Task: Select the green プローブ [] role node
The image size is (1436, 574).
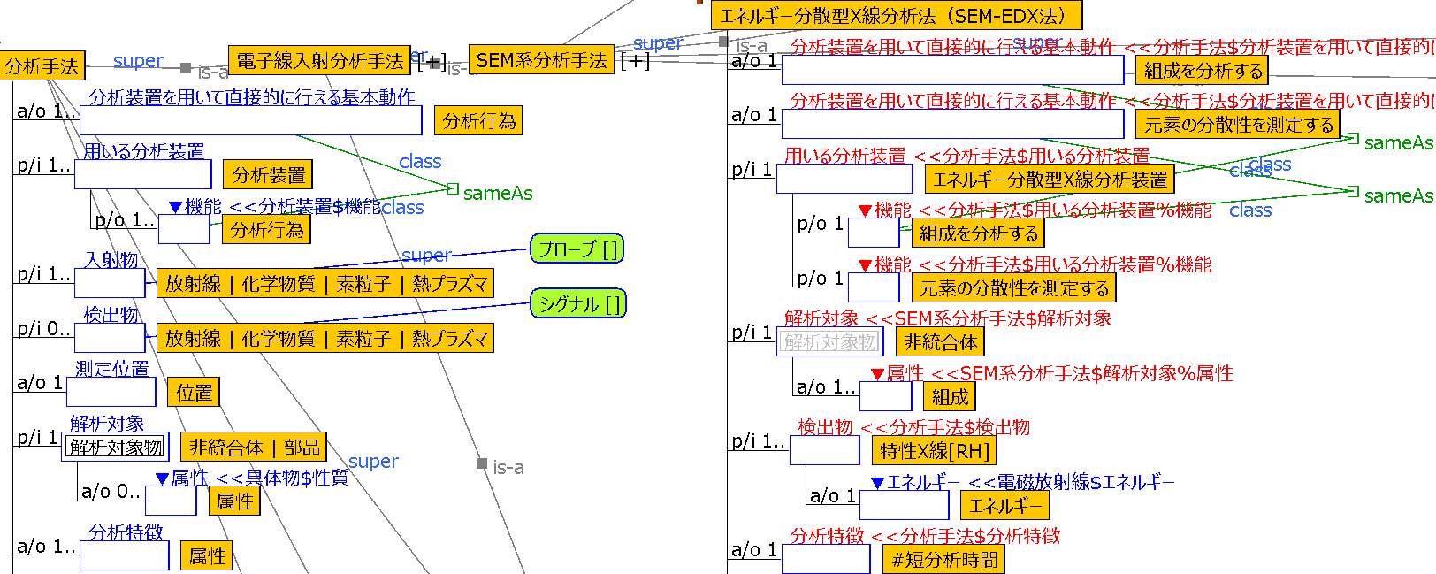Action: tap(577, 249)
